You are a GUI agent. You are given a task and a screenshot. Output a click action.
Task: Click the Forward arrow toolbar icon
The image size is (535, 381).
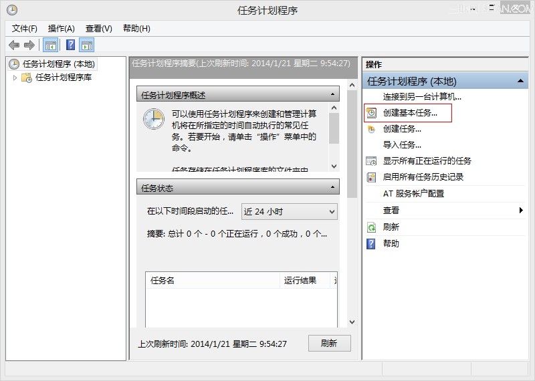click(29, 45)
